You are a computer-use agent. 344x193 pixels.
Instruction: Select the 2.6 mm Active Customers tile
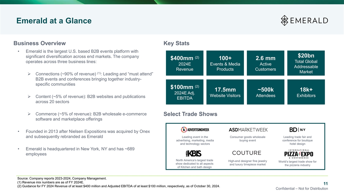[x=265, y=63]
